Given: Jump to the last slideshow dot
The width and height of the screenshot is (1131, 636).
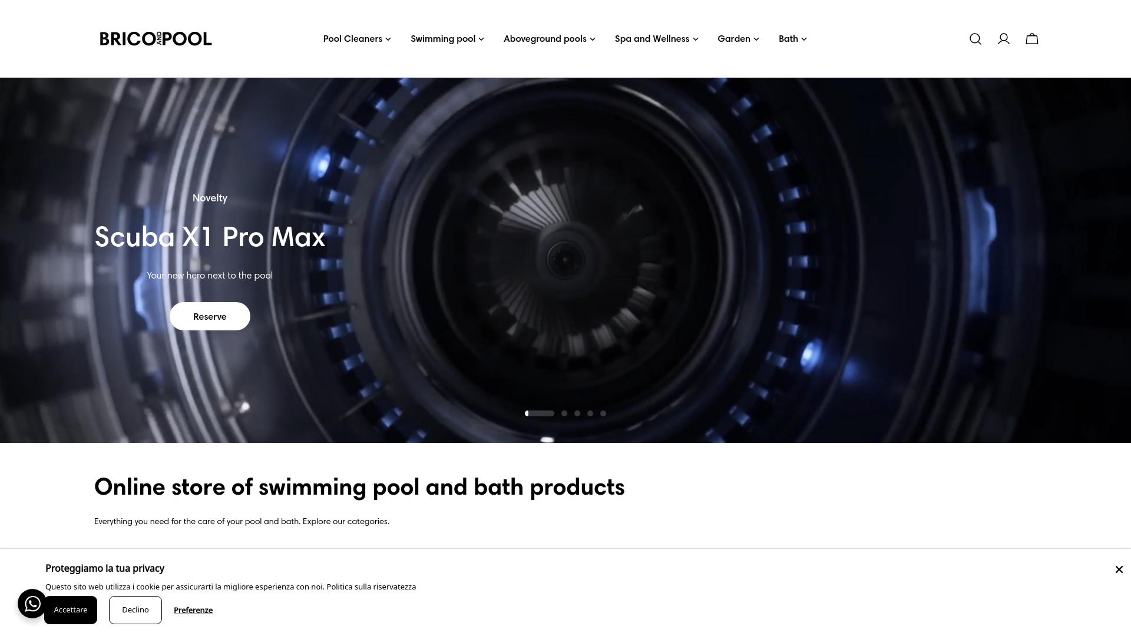Looking at the screenshot, I should pos(603,413).
